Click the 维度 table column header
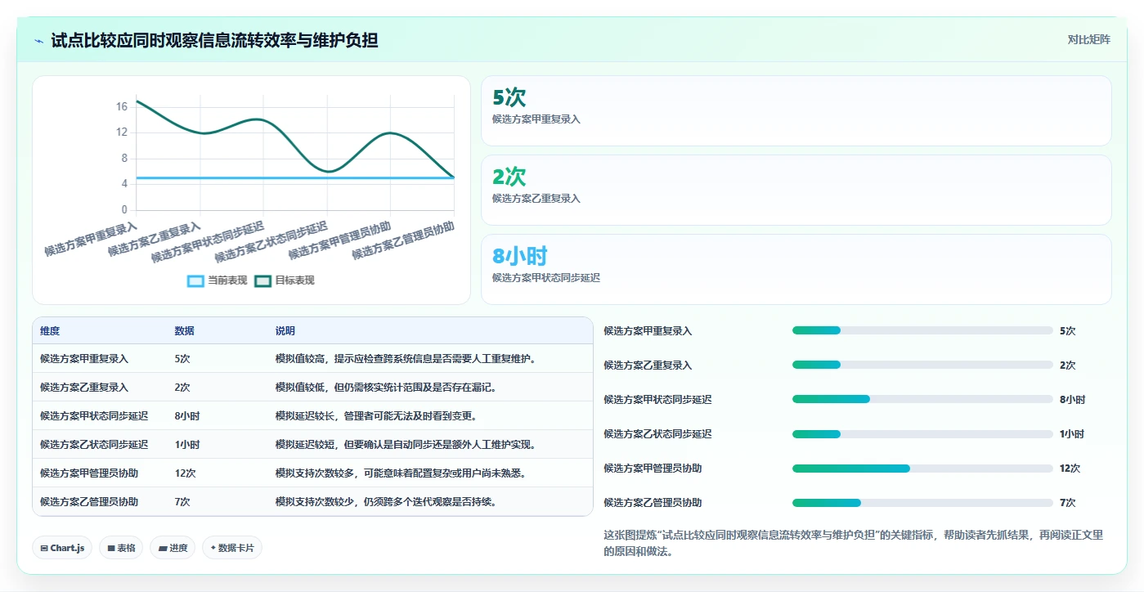 coord(50,331)
